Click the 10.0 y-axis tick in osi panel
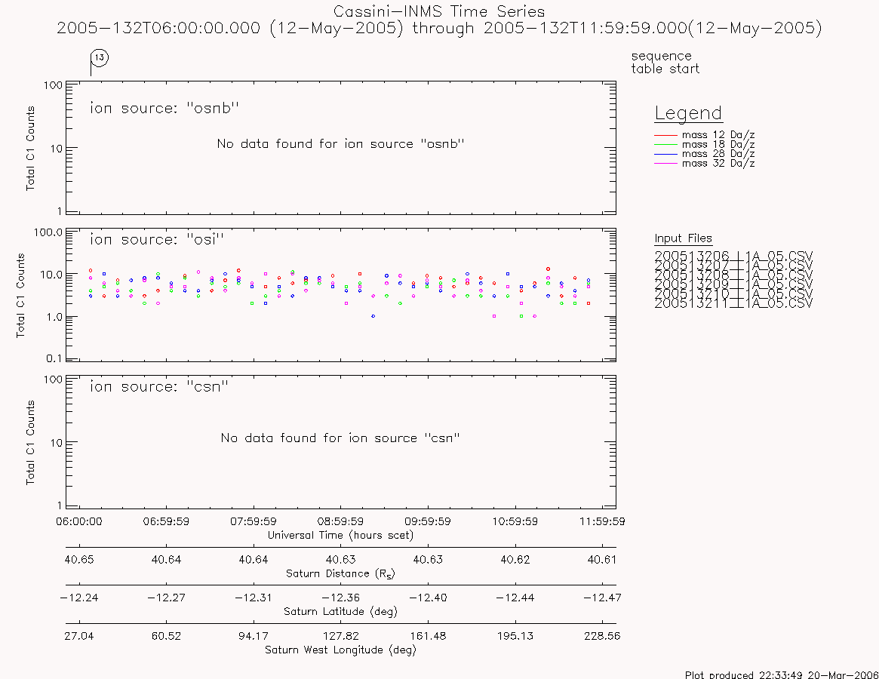Viewport: 879px width, 679px height. [x=51, y=275]
